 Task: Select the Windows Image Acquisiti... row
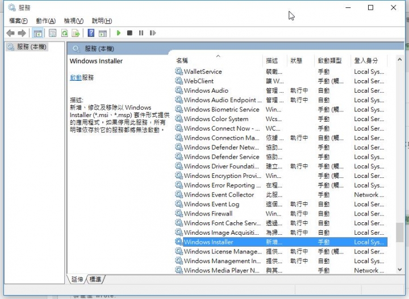click(281, 232)
